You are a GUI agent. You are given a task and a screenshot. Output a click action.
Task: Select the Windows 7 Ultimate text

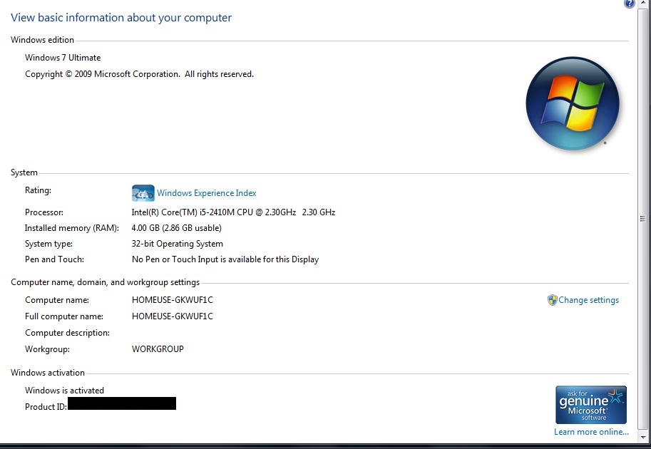pos(63,58)
